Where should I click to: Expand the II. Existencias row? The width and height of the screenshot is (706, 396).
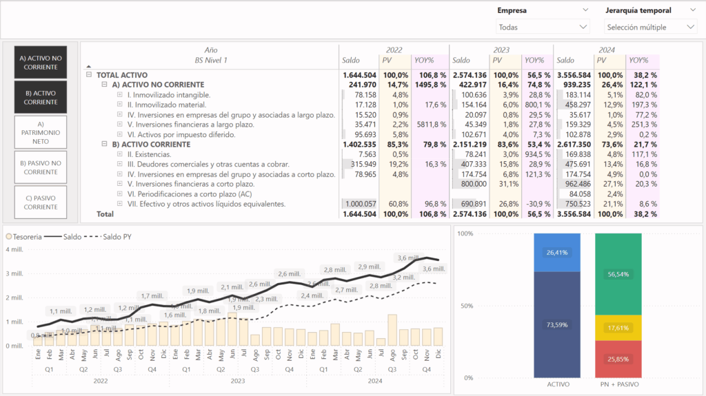(120, 154)
